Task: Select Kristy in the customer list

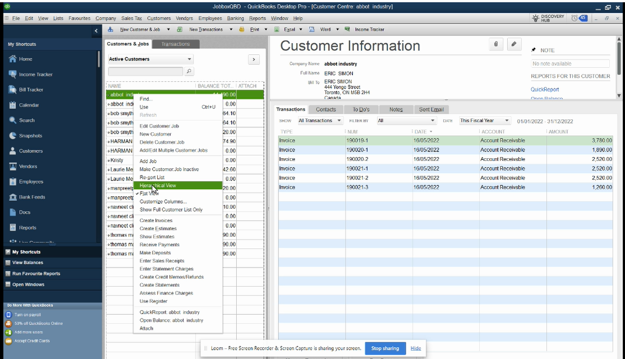Action: 117,160
